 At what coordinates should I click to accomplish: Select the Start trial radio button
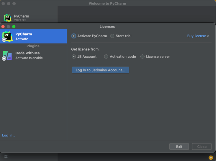112,36
